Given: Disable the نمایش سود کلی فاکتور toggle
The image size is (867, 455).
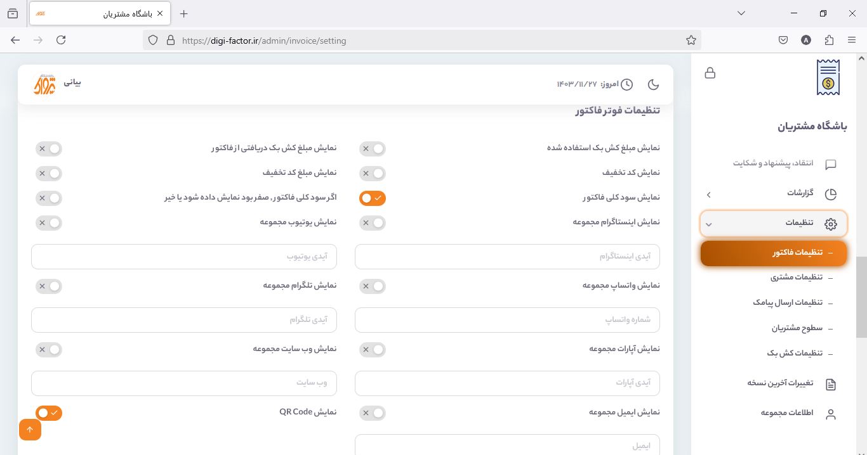Looking at the screenshot, I should coord(373,198).
